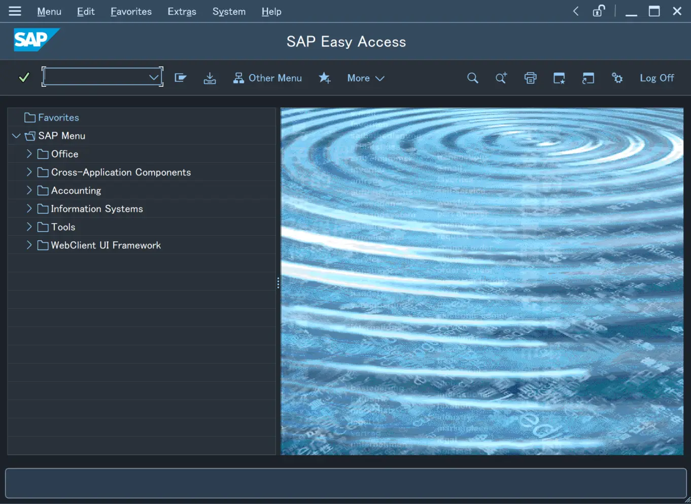Image resolution: width=691 pixels, height=504 pixels.
Task: Click the Information Systems folder icon
Action: click(43, 208)
